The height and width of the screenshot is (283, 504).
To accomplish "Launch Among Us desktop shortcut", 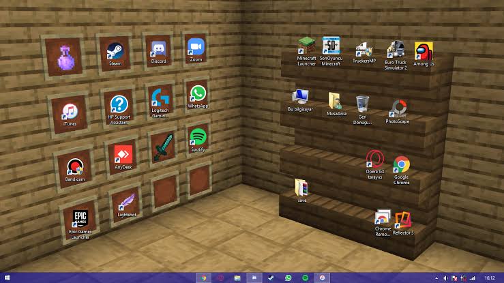I will click(x=424, y=54).
